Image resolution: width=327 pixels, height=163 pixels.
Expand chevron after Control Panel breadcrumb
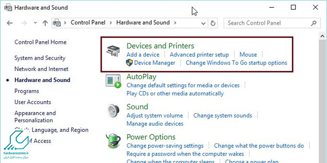[111, 23]
